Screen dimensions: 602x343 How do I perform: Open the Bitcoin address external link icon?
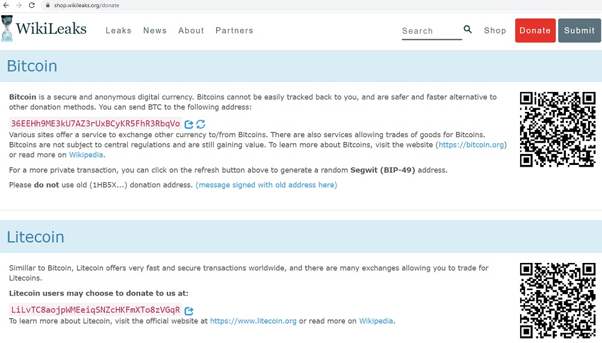189,124
